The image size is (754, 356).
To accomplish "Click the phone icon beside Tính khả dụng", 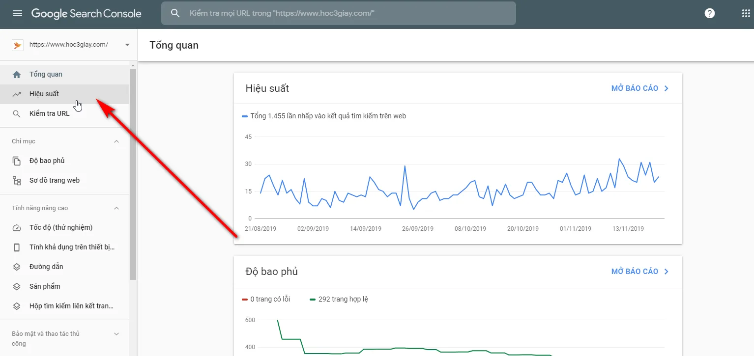I will (17, 247).
